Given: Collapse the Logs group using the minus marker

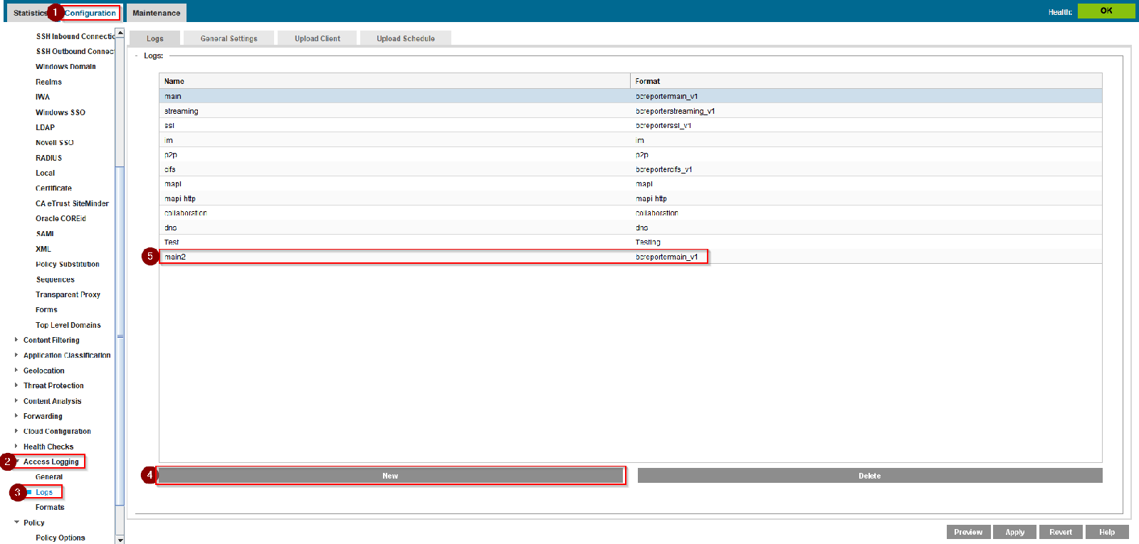Looking at the screenshot, I should click(x=137, y=55).
